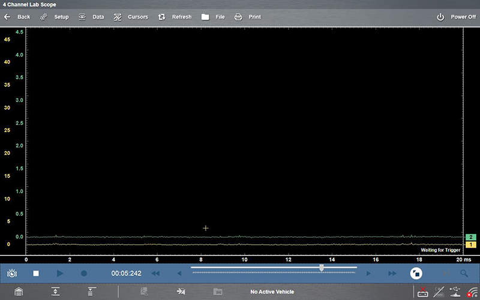Click the USB connection status icon
Screen dimensions: 480x300
click(455, 292)
